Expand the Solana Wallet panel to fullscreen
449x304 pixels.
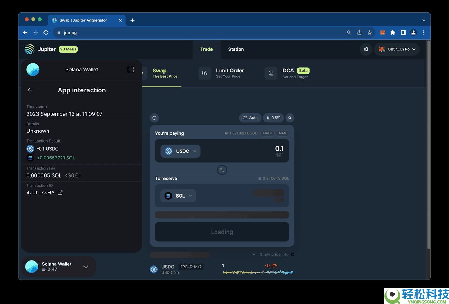[130, 70]
